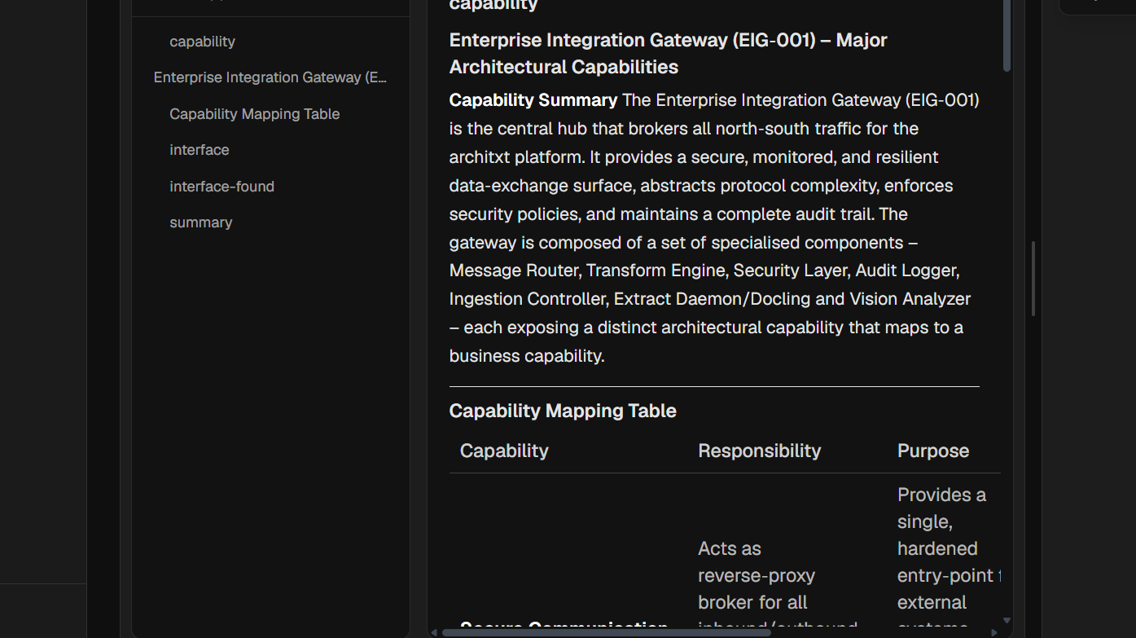The width and height of the screenshot is (1136, 638).
Task: Select 'interface' outline entry
Action: point(199,150)
